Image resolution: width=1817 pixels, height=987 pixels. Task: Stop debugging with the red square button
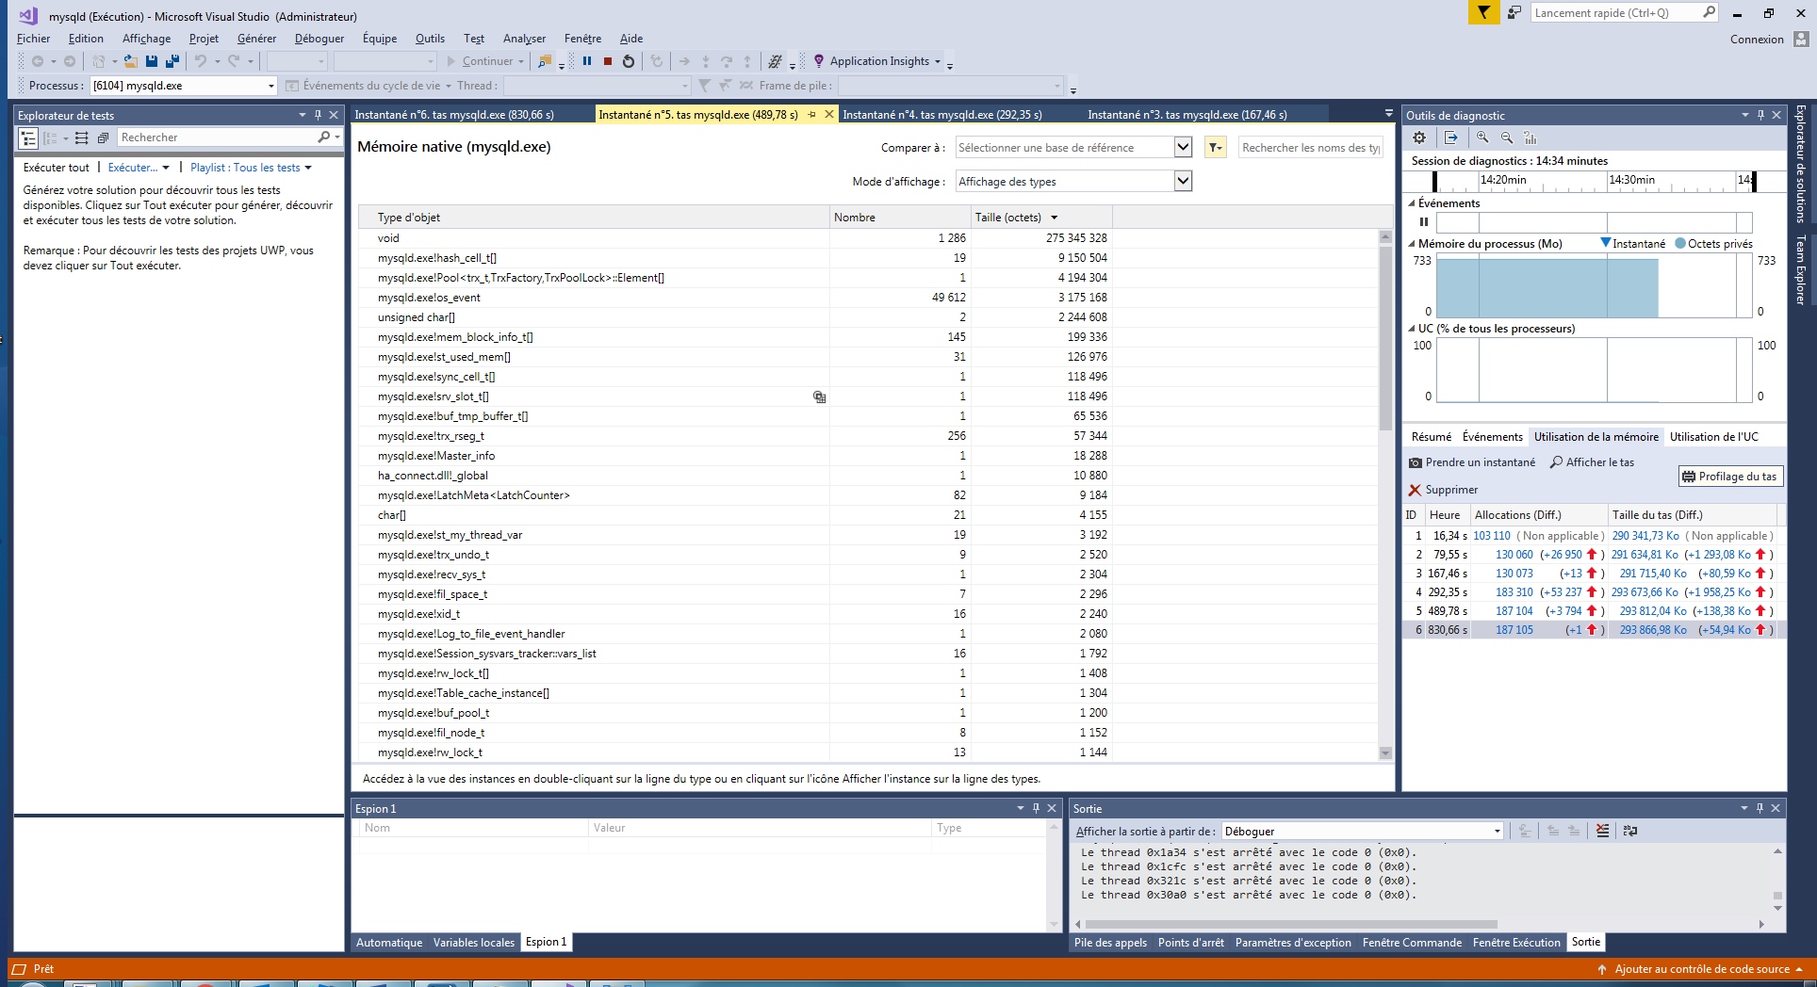(x=608, y=61)
